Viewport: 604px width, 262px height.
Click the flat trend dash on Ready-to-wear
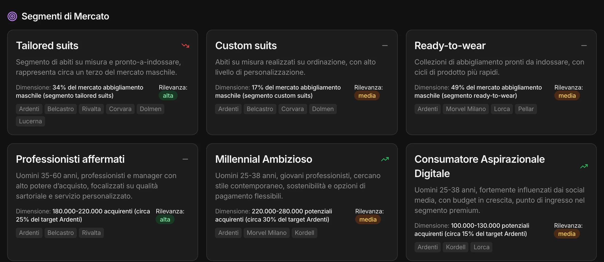pos(584,46)
